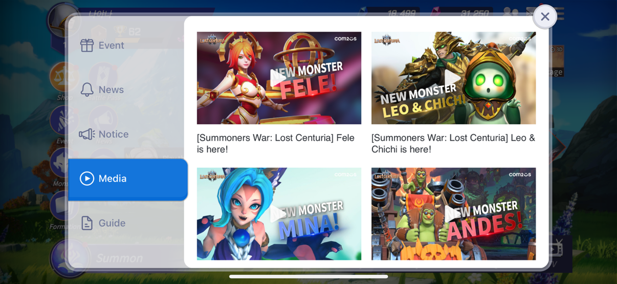Screen dimensions: 617x284
Task: Click the home indicator bar at bottom
Action: (x=308, y=277)
